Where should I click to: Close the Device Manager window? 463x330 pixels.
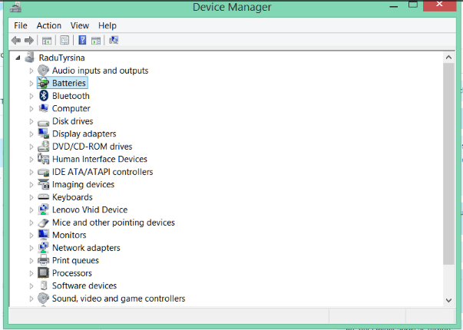[440, 5]
